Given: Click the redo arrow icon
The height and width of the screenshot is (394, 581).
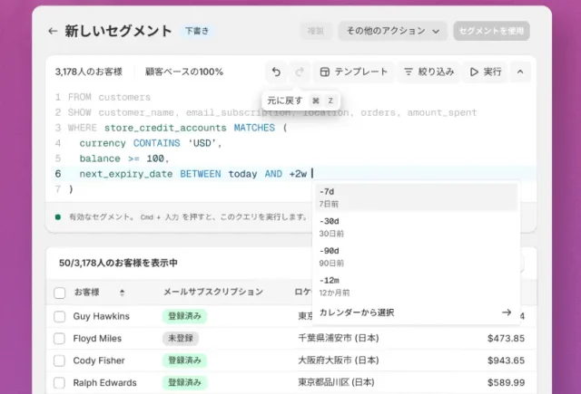Looking at the screenshot, I should click(x=300, y=72).
